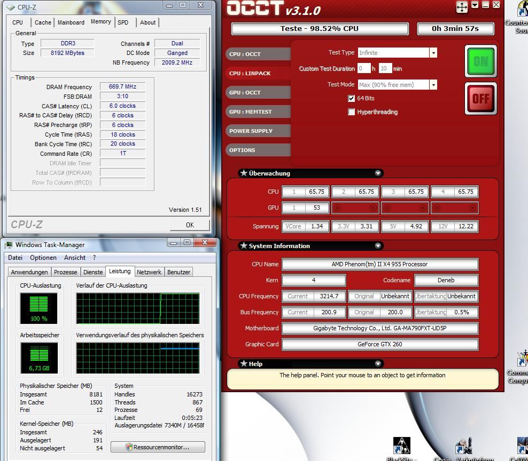Open the ? help menu in Task-Manager
Viewport: 528px width, 461px height.
[94, 258]
